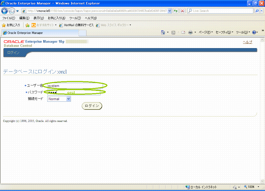Click the browser Back arrow button

click(x=5, y=11)
